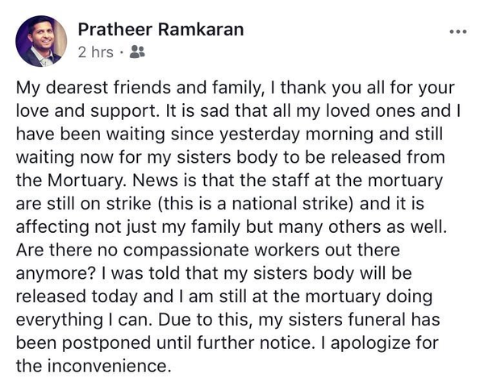The width and height of the screenshot is (484, 390).
Task: Click the friends audience icon beside timestamp
Action: (x=137, y=53)
